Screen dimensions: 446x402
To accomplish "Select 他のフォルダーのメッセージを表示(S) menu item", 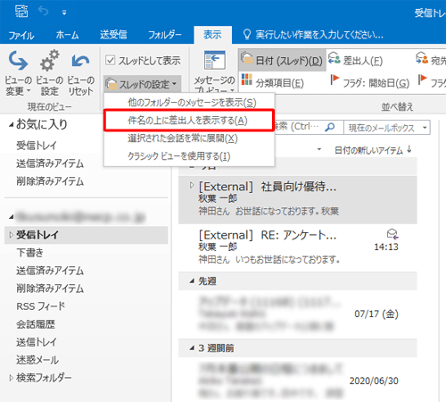I will pyautogui.click(x=189, y=103).
